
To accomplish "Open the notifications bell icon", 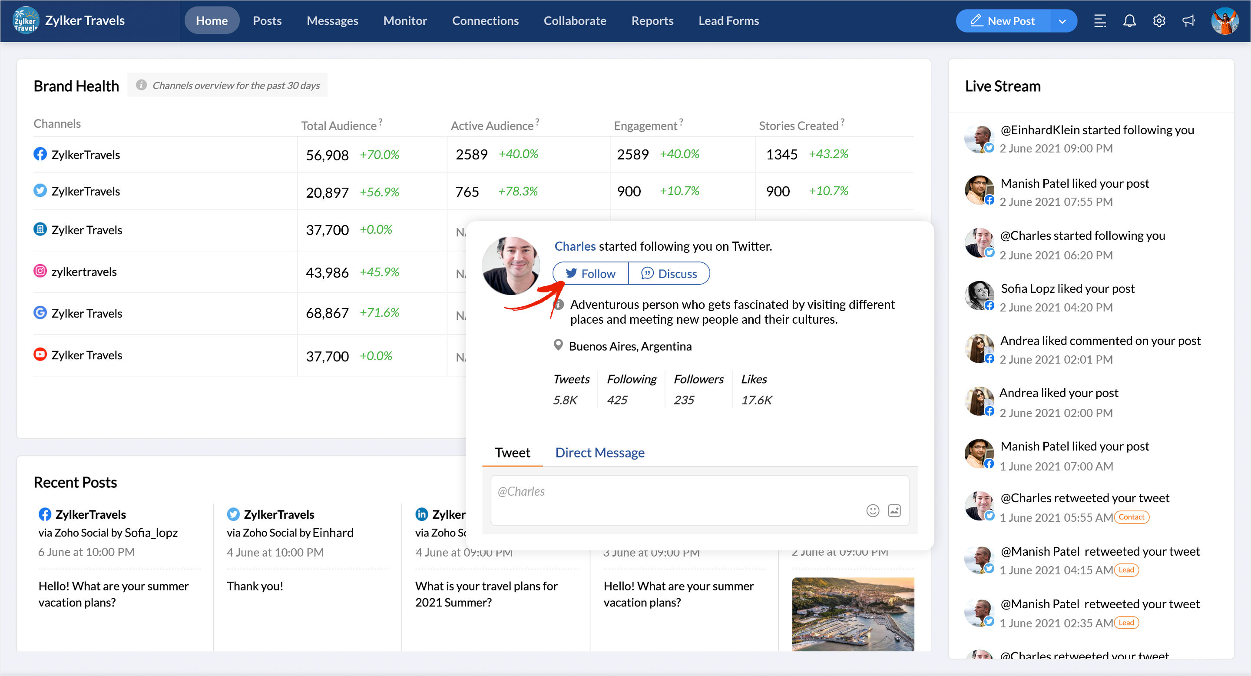I will pos(1129,21).
